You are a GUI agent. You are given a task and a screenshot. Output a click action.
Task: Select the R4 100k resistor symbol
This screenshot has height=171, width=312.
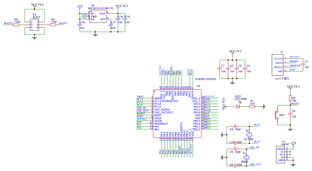pos(53,25)
